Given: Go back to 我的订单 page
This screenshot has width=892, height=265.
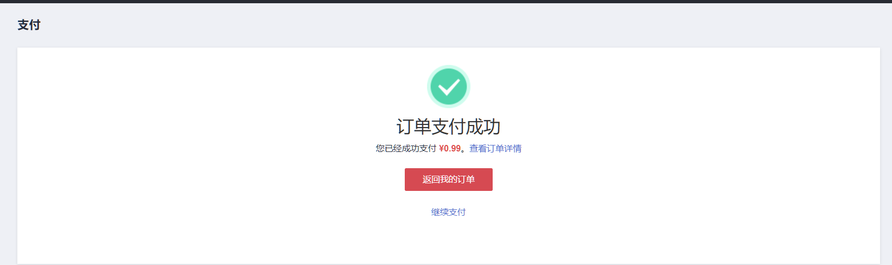Looking at the screenshot, I should (449, 180).
